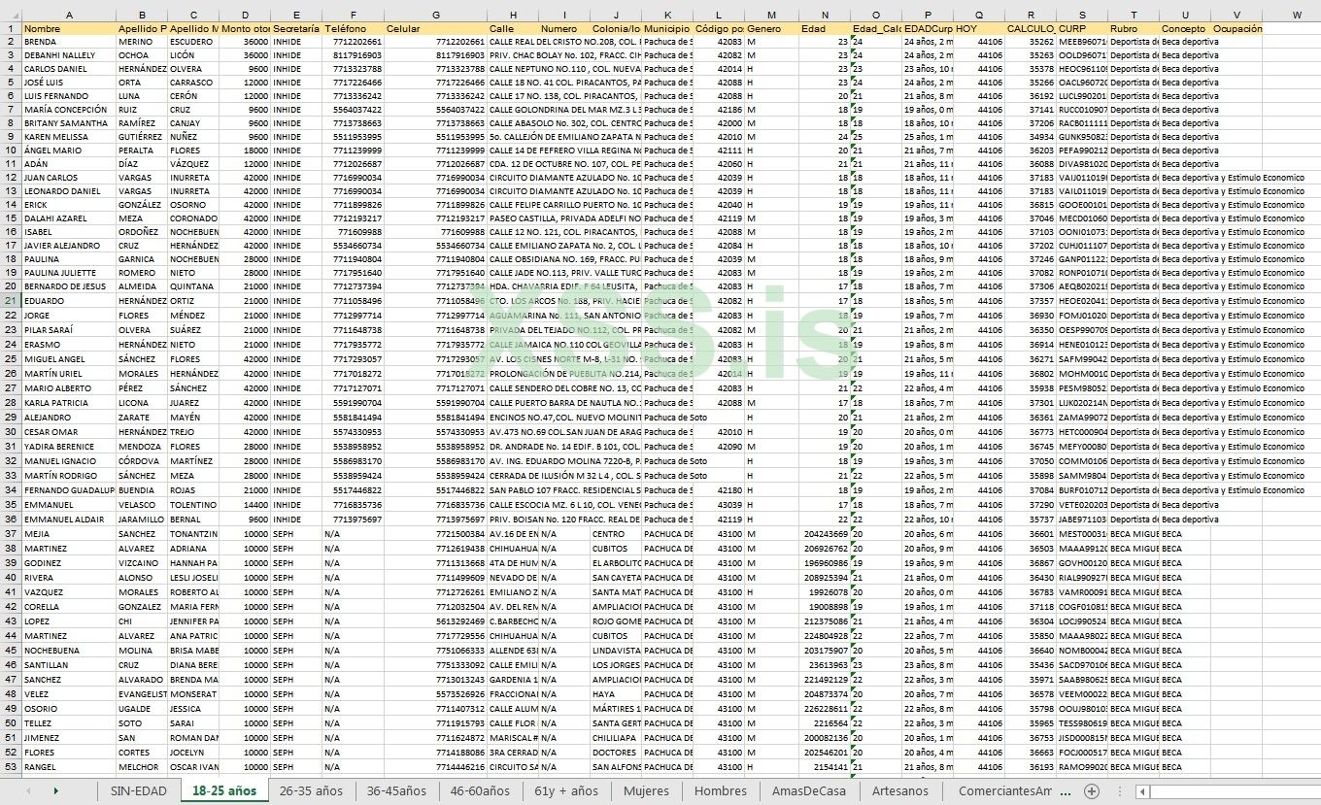Click the Teléfono header cell
This screenshot has width=1321, height=805.
(354, 29)
